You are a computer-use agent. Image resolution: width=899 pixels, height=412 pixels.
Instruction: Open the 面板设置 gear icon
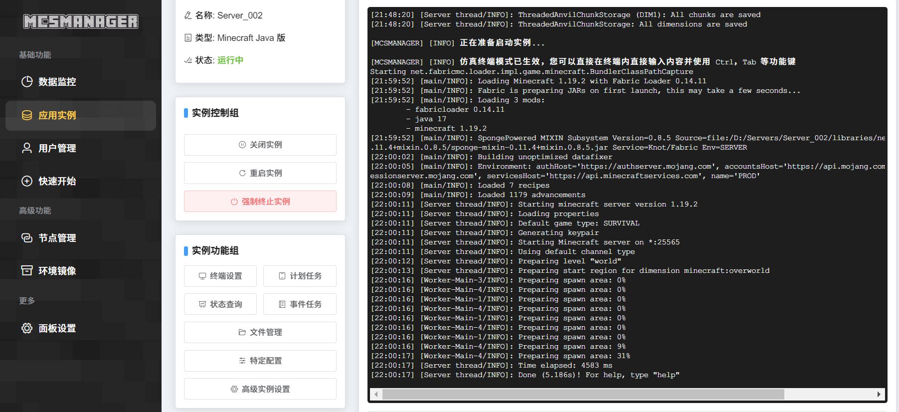(x=27, y=328)
